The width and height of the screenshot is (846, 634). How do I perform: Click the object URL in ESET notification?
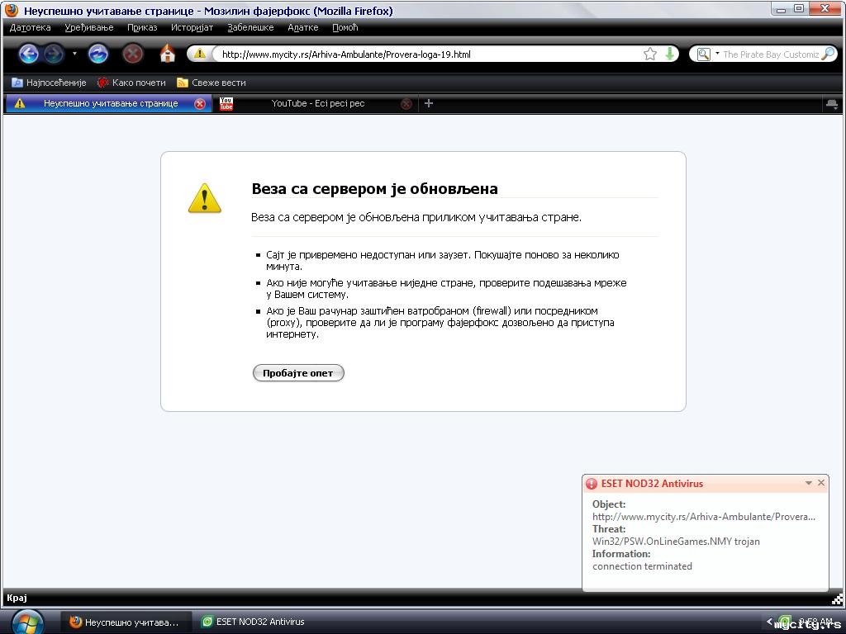tap(704, 517)
